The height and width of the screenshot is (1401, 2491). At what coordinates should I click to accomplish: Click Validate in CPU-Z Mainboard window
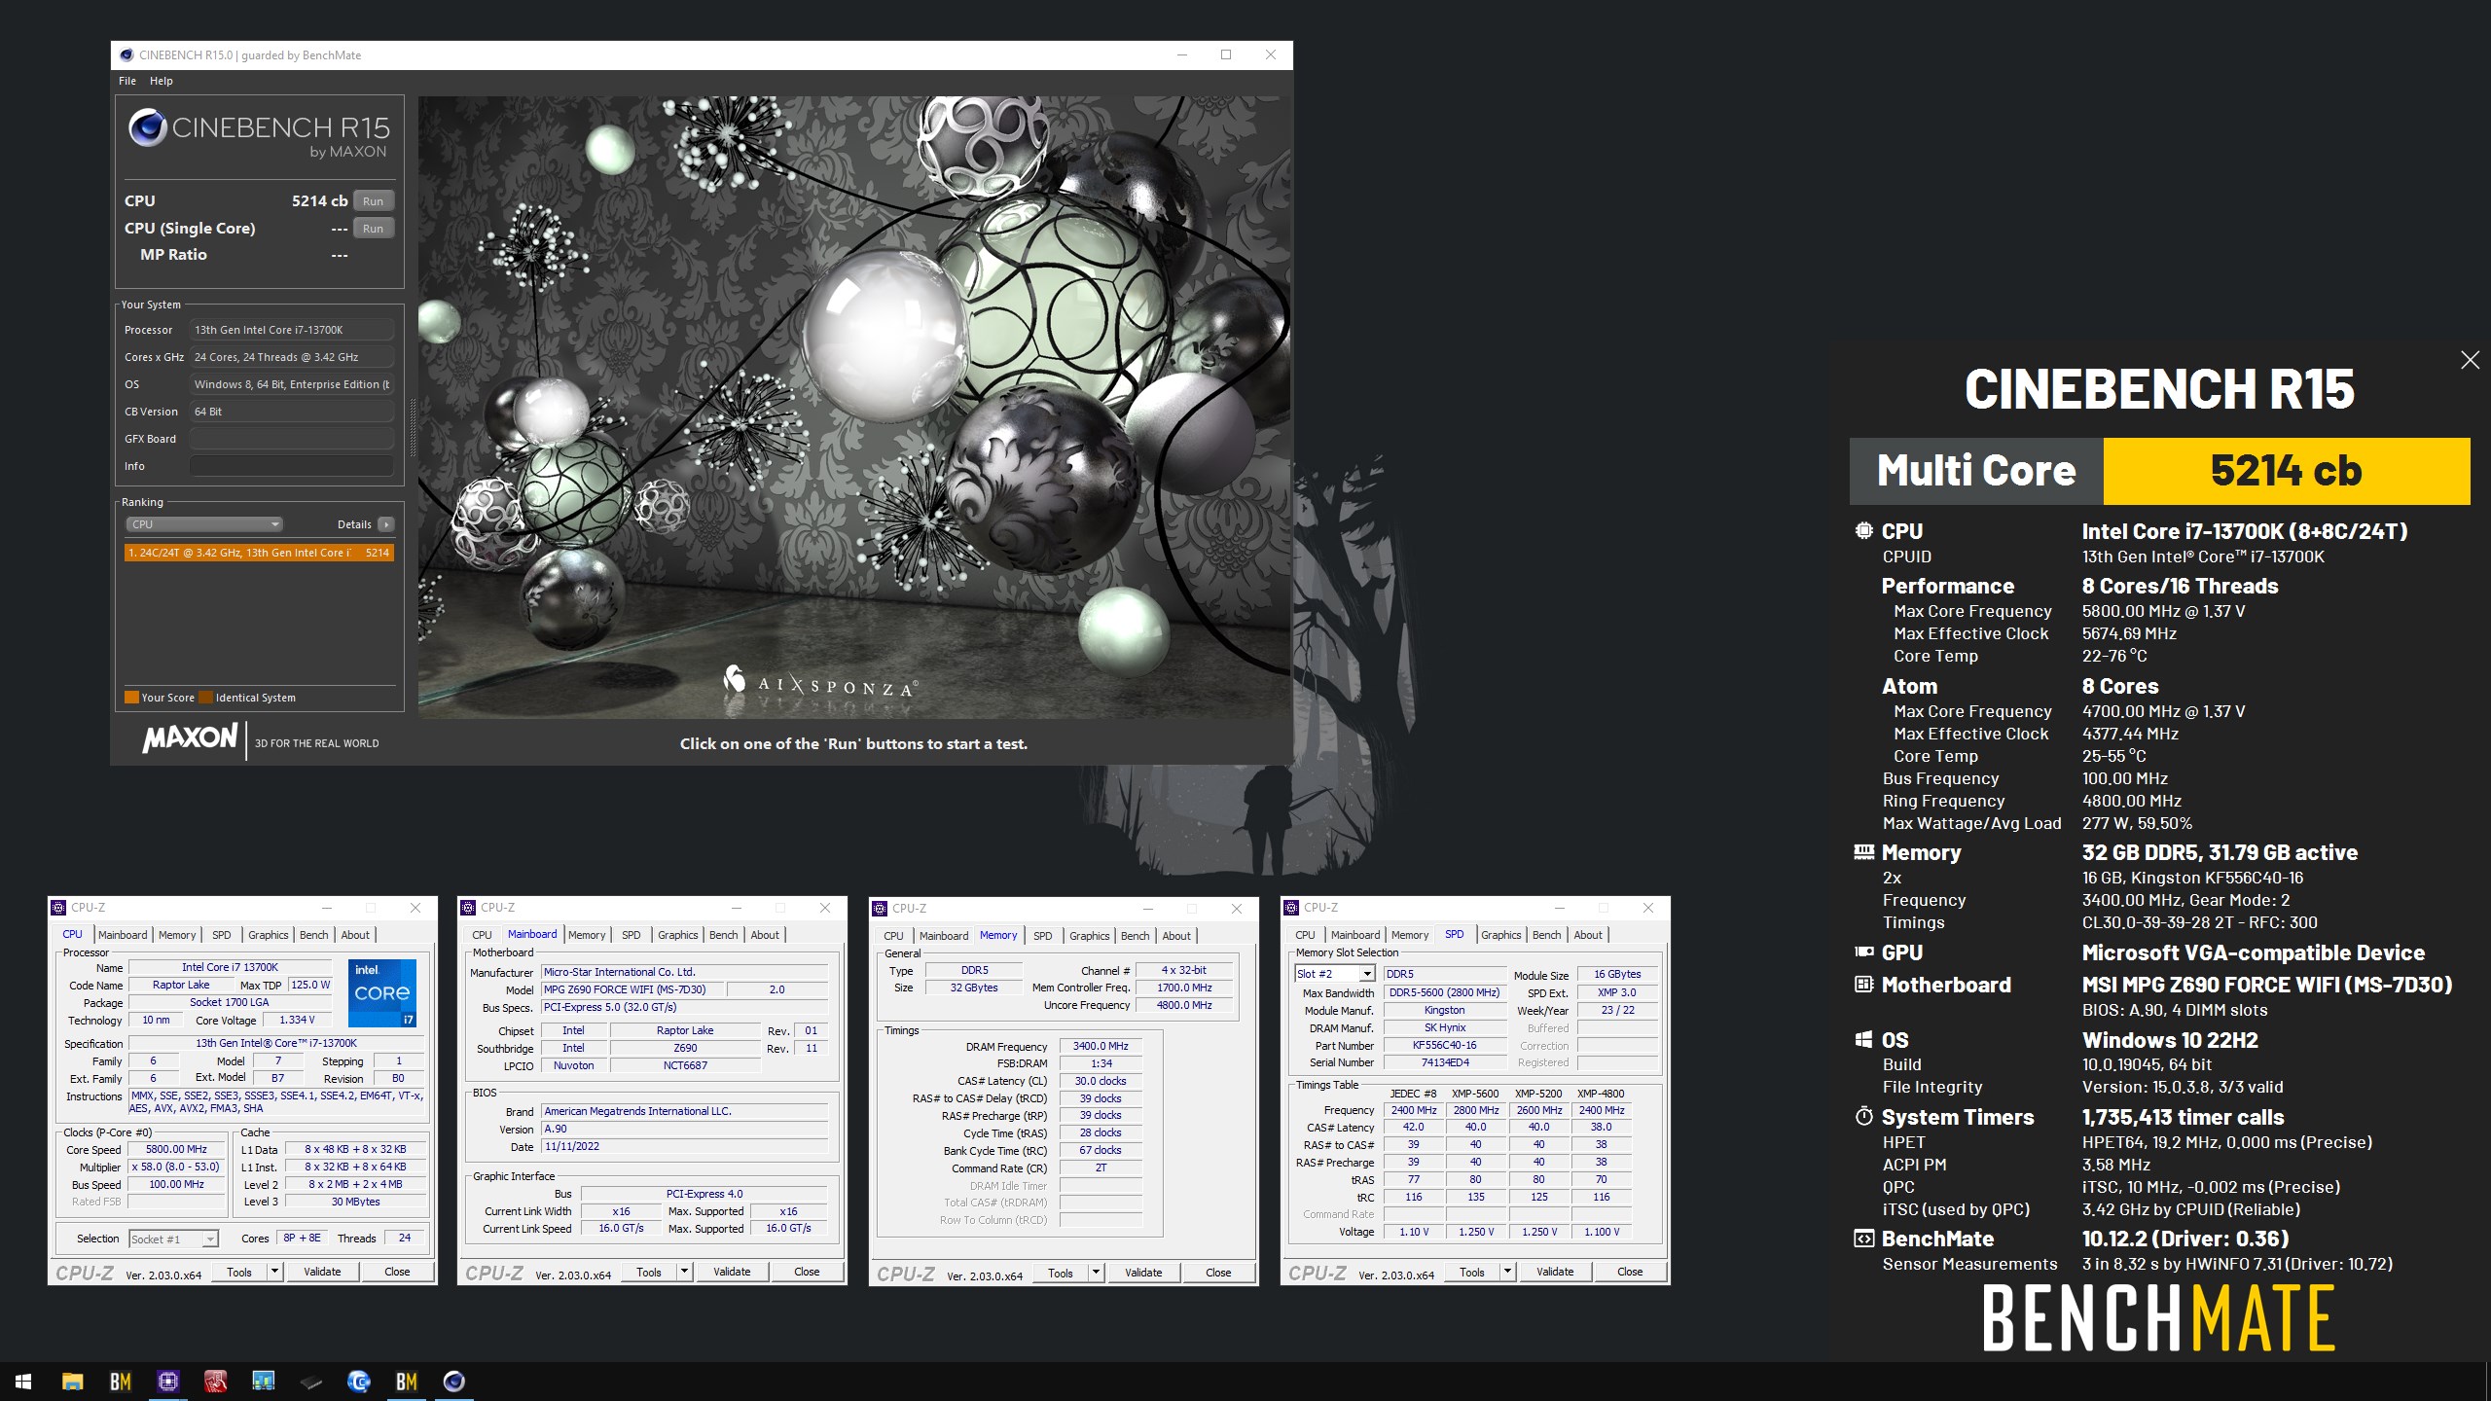[732, 1272]
